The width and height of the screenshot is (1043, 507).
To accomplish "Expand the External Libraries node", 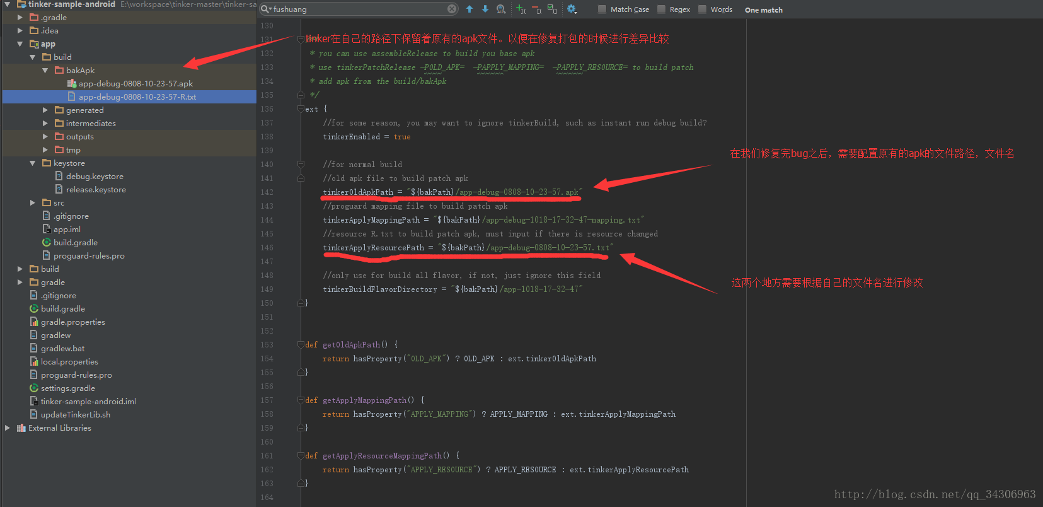I will 8,428.
